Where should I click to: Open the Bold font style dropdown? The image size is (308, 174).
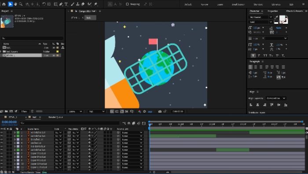point(260,22)
